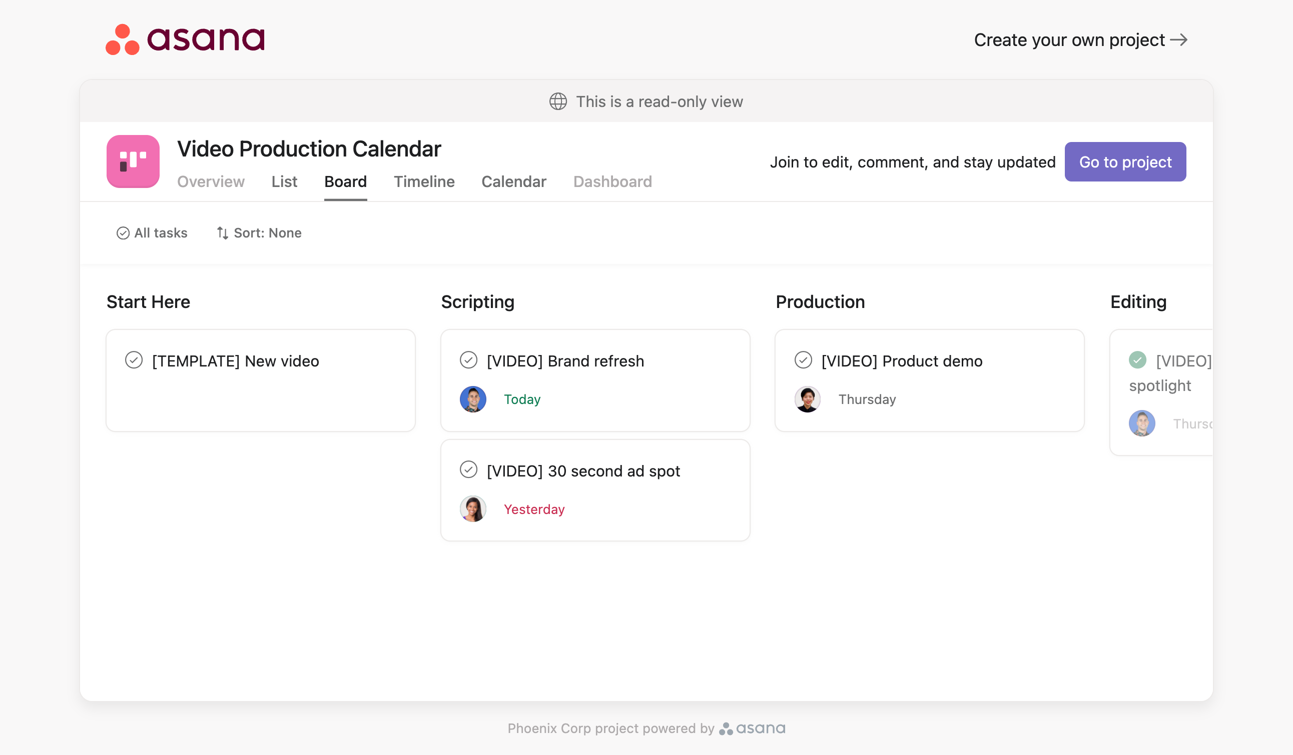
Task: Toggle Product demo completion checkmark
Action: click(x=803, y=360)
